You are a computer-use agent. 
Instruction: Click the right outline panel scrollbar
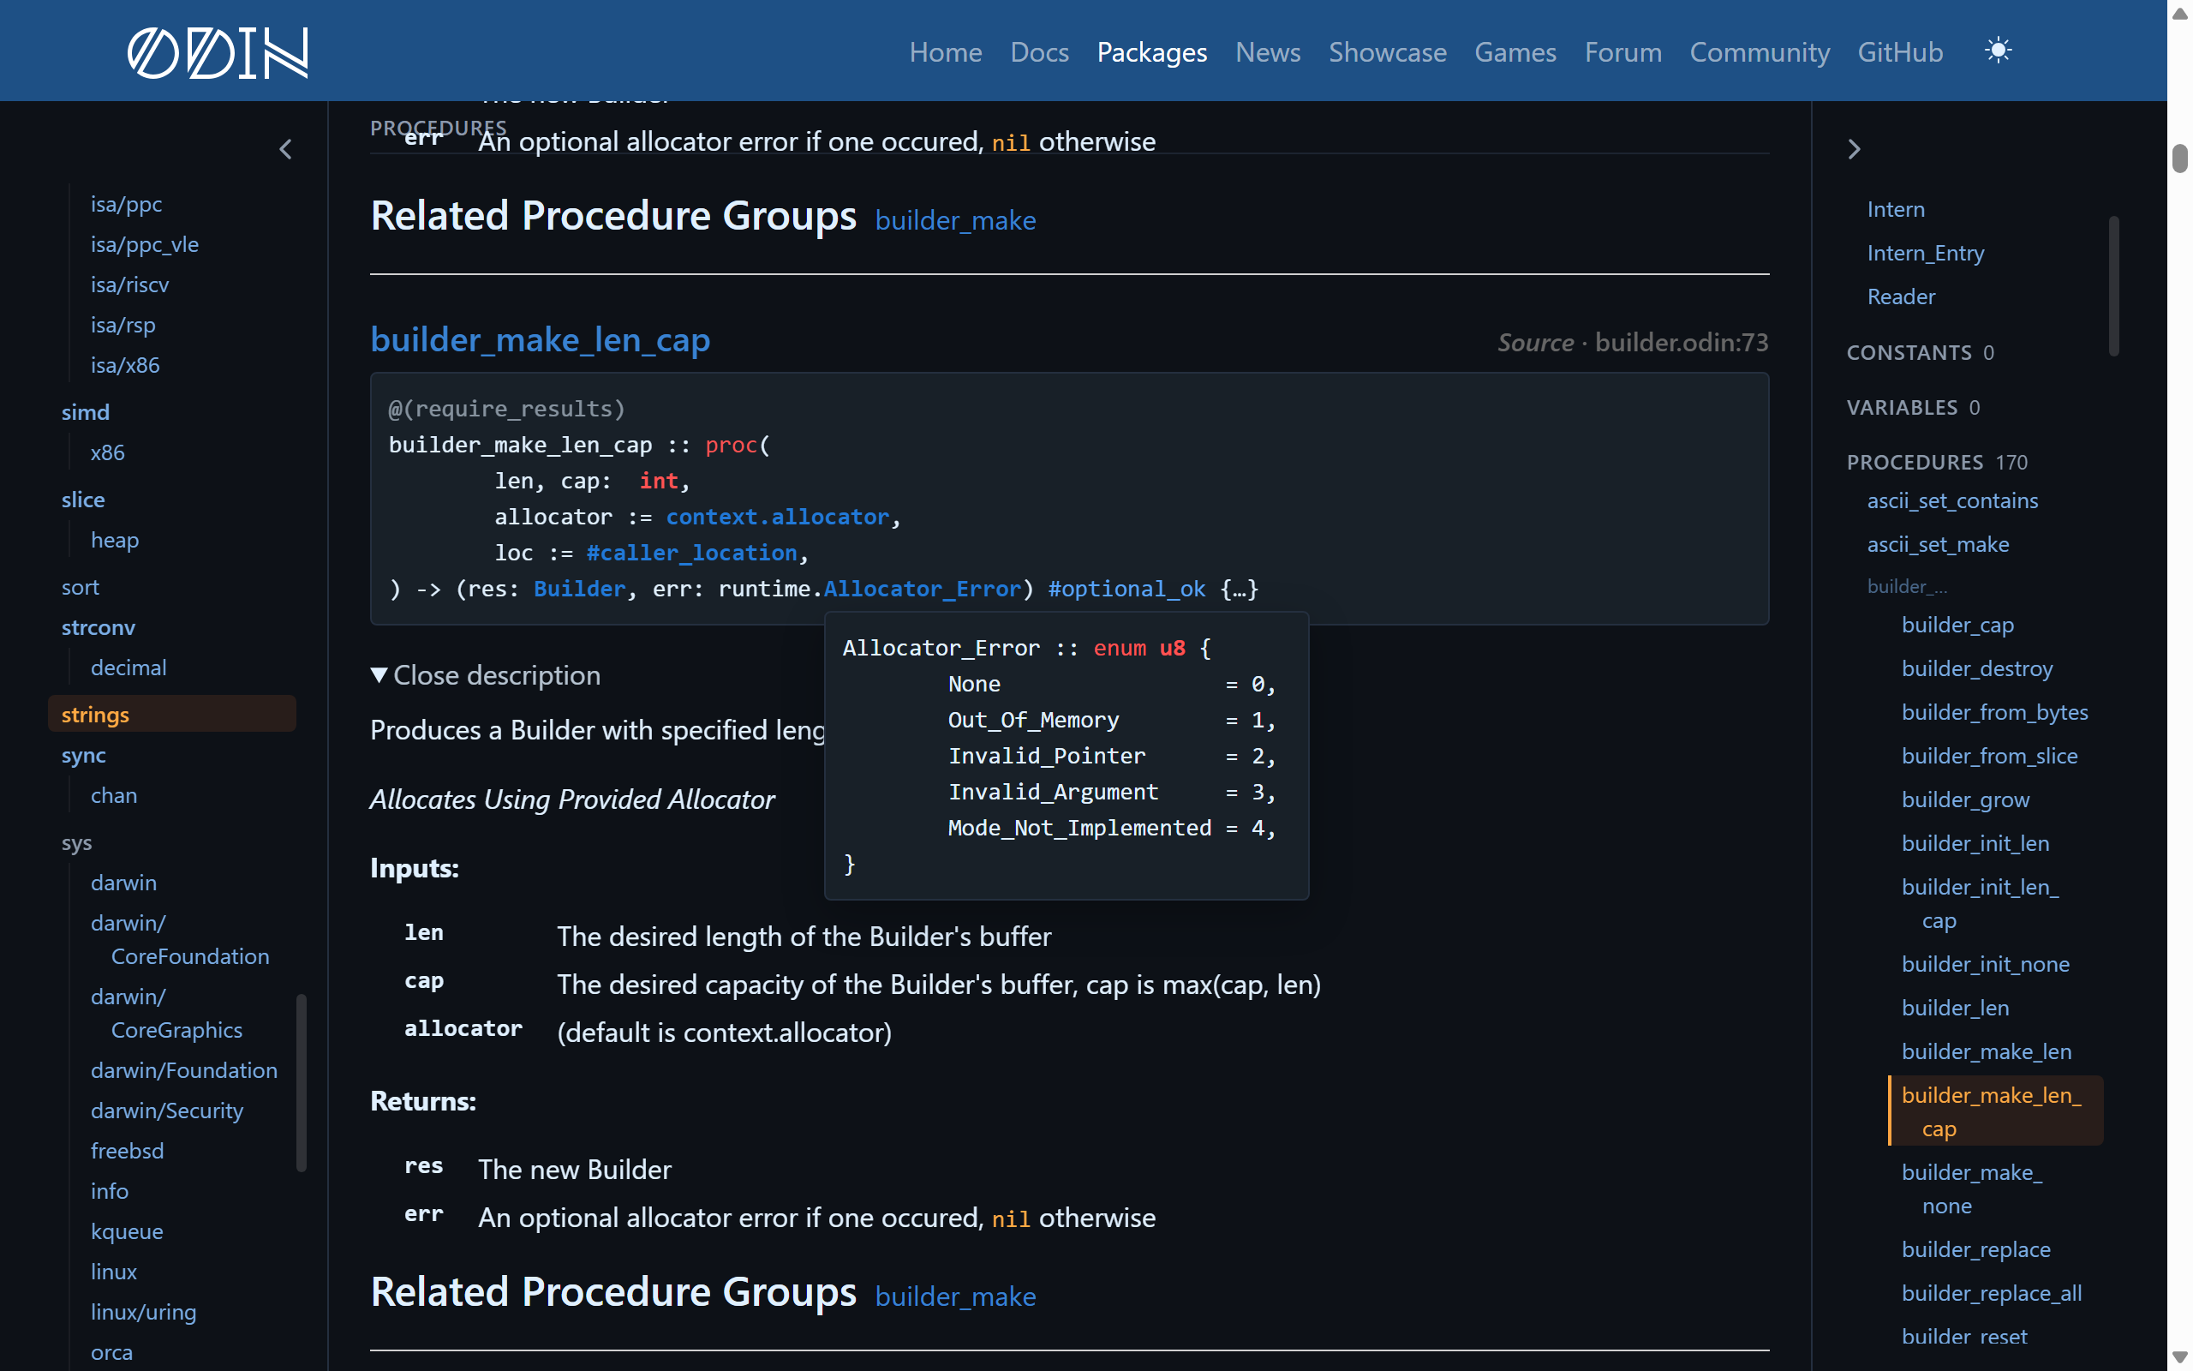click(x=2113, y=285)
